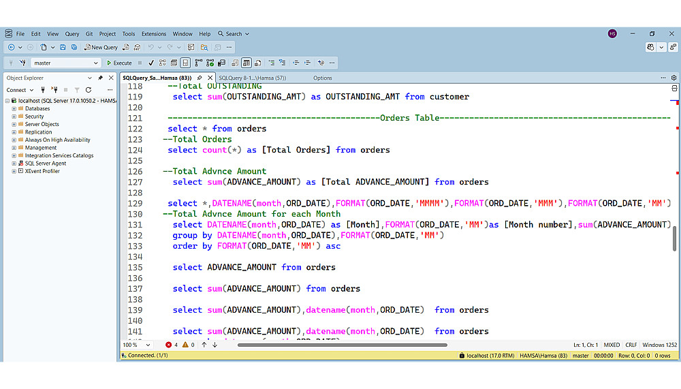Refresh the Object Explorer tree

click(89, 90)
